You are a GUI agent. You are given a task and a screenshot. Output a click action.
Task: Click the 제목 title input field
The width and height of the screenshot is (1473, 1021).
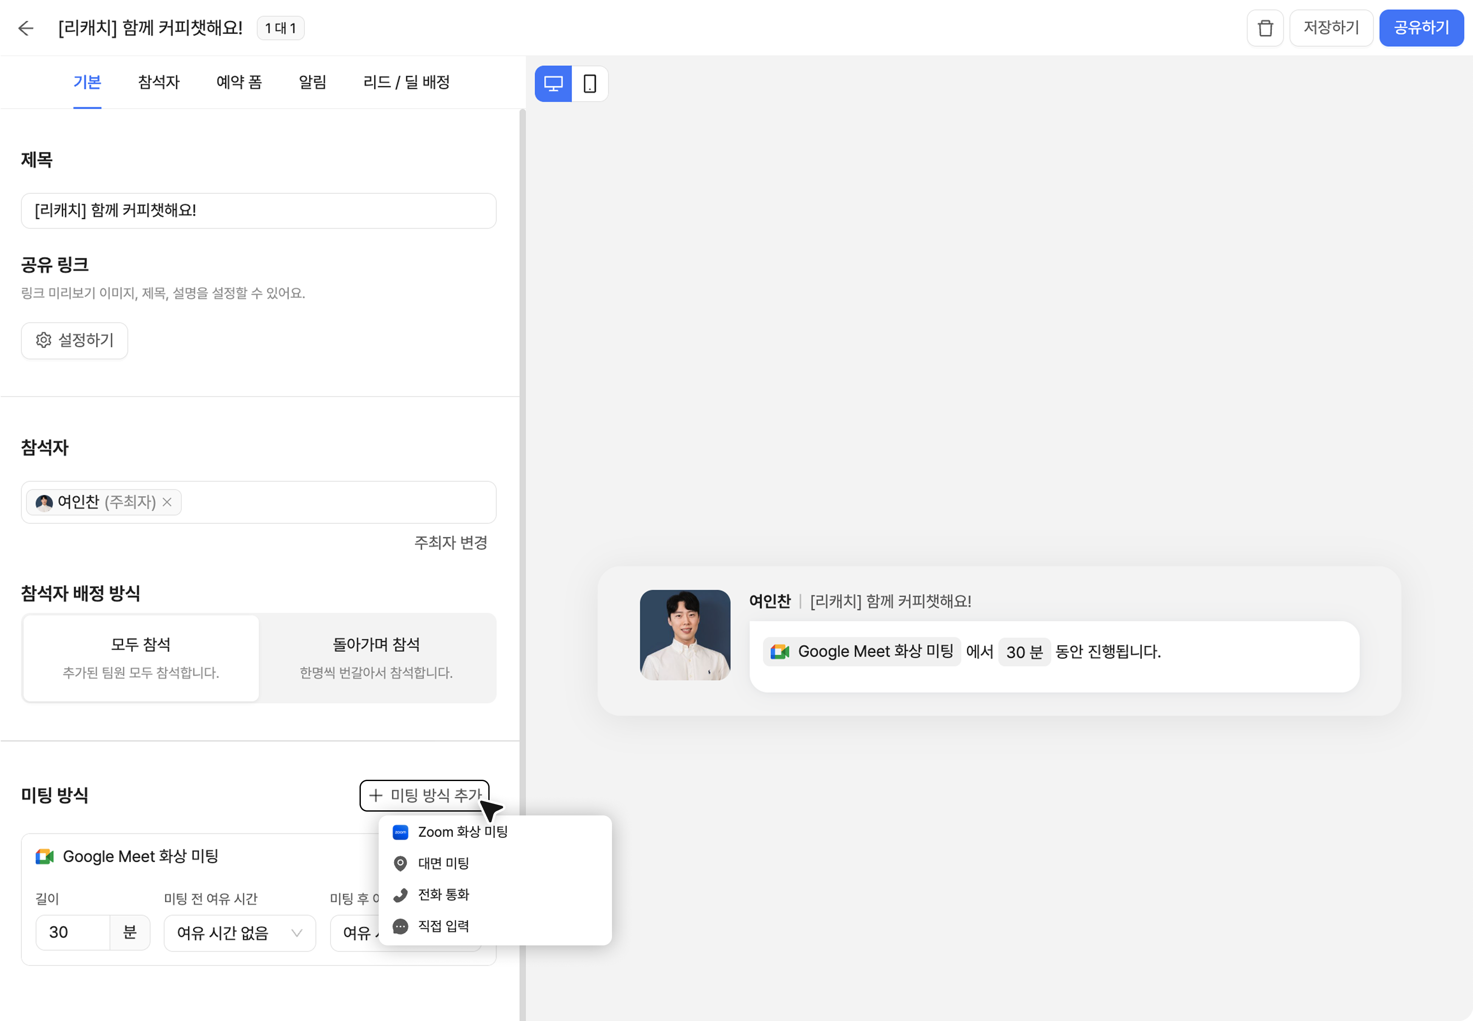click(x=259, y=211)
